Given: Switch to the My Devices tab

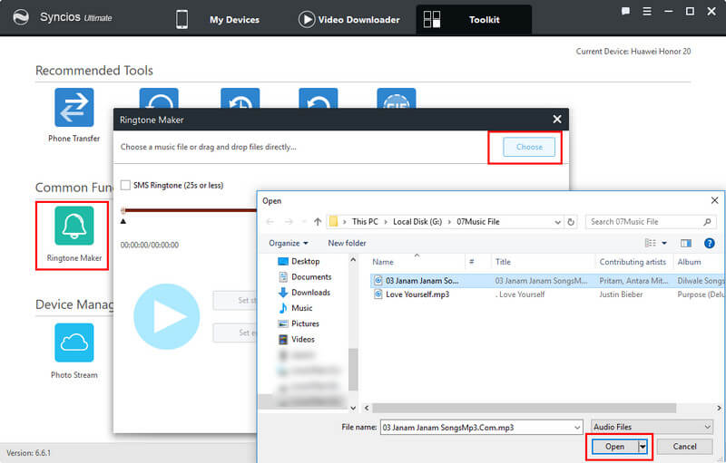Looking at the screenshot, I should [234, 20].
